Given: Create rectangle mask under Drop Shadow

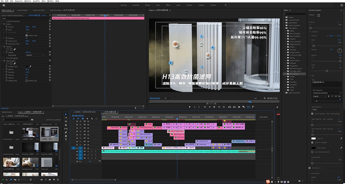Looking at the screenshot, I should point(11,64).
